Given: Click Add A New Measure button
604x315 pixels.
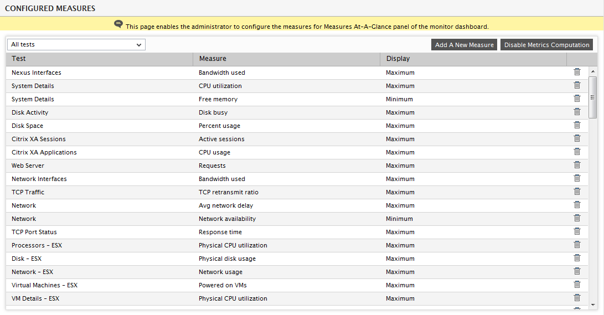Looking at the screenshot, I should 464,45.
